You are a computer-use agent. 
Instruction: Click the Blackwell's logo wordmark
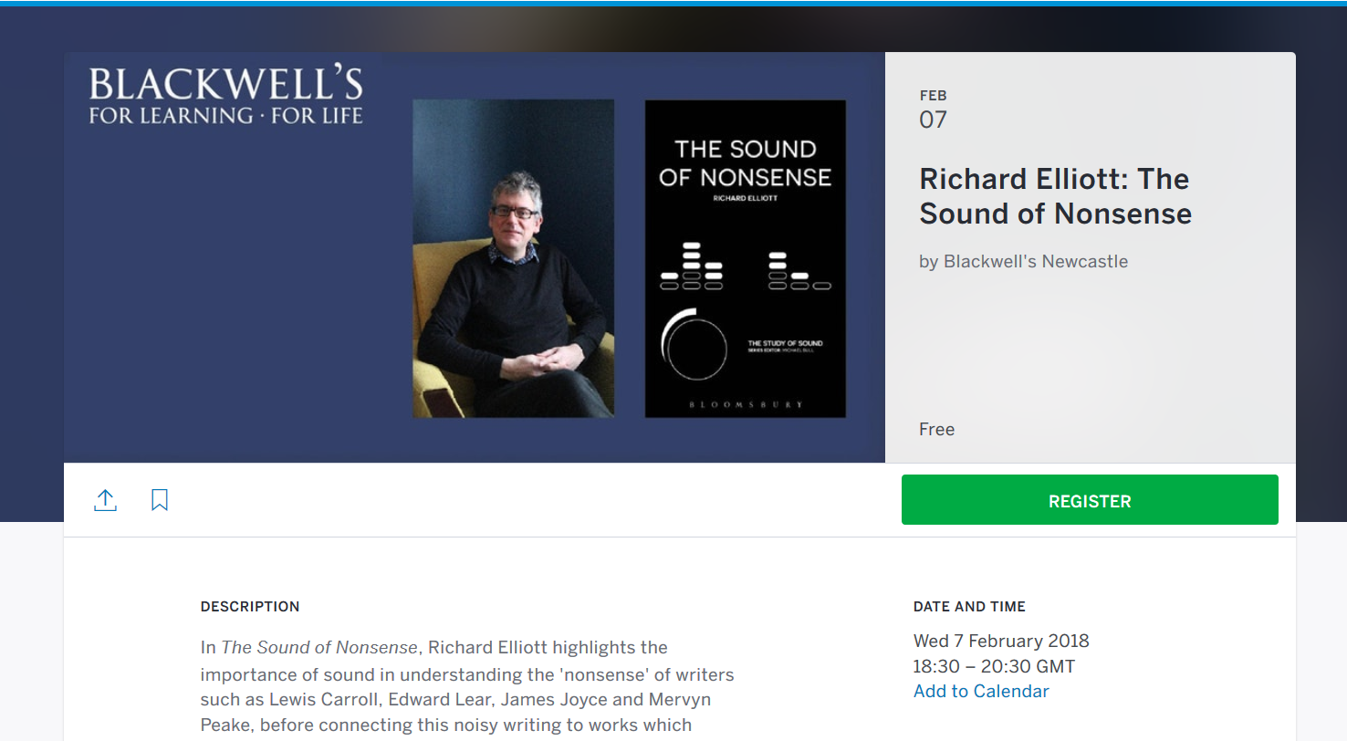[x=225, y=85]
